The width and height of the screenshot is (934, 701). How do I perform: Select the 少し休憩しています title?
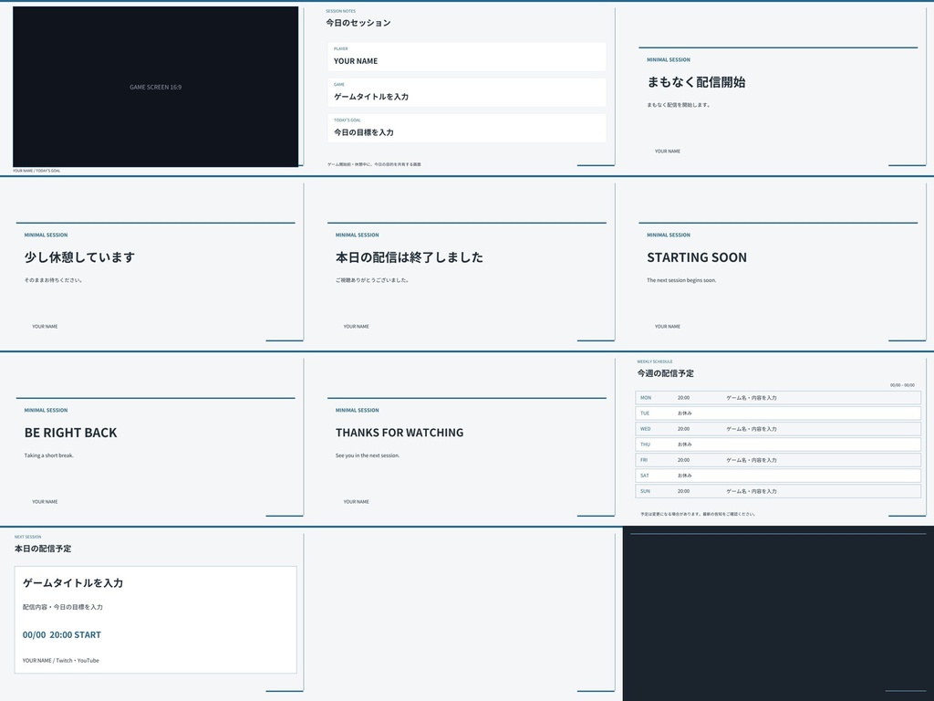click(80, 257)
